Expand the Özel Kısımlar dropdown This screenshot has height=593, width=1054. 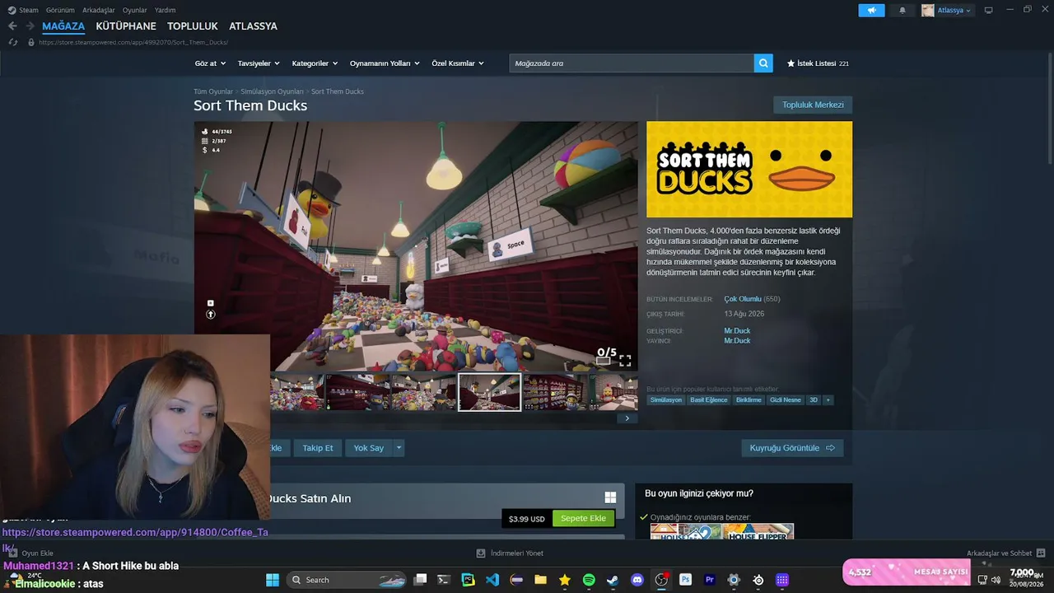(458, 63)
